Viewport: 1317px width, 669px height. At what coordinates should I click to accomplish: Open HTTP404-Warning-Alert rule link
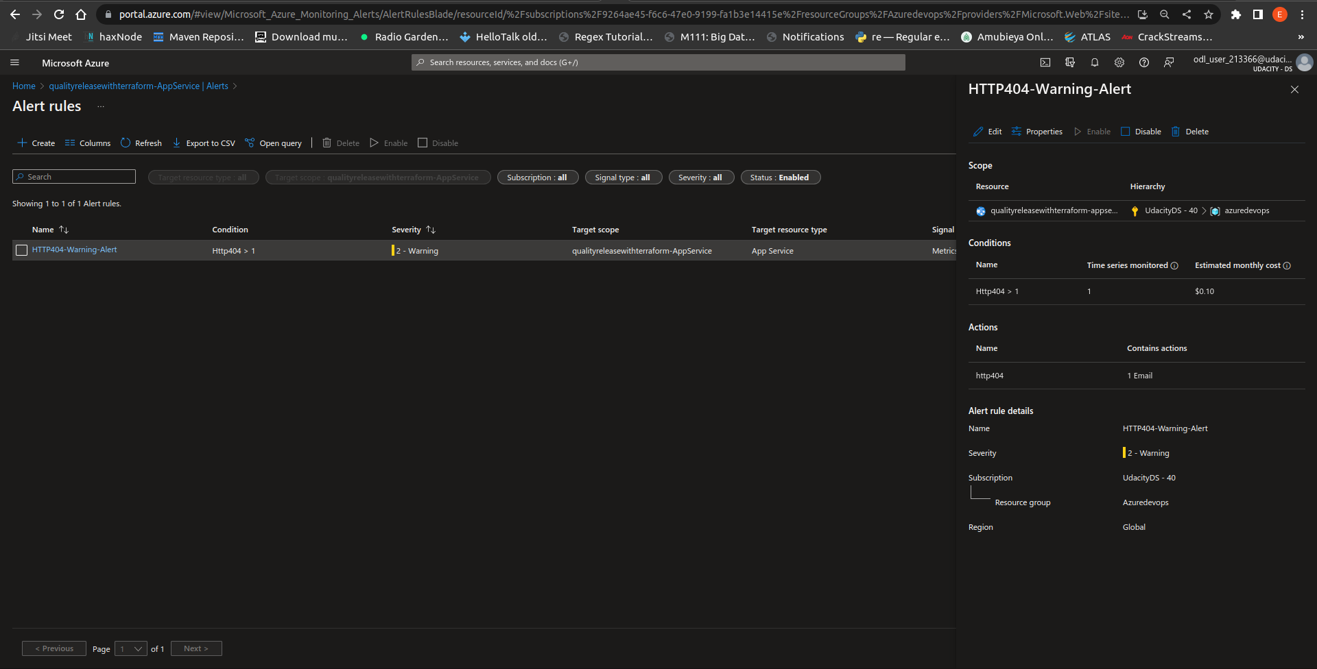coord(74,250)
